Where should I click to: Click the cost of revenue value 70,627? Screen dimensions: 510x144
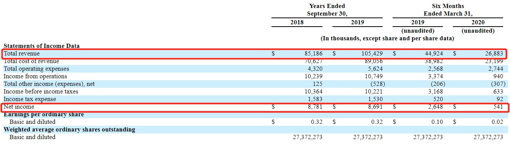point(313,61)
